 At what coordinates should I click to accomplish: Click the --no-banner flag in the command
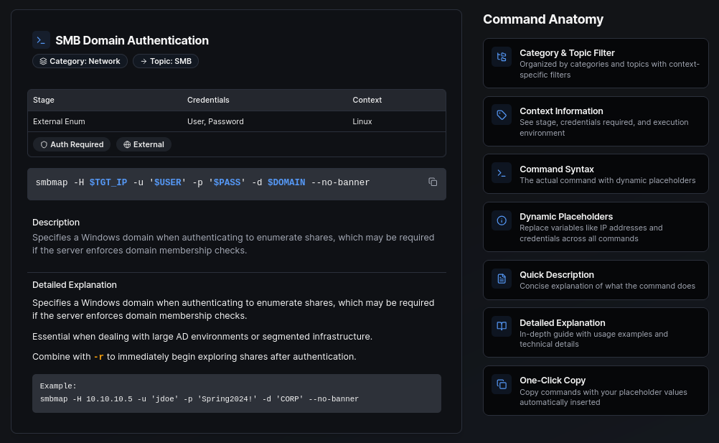(340, 182)
